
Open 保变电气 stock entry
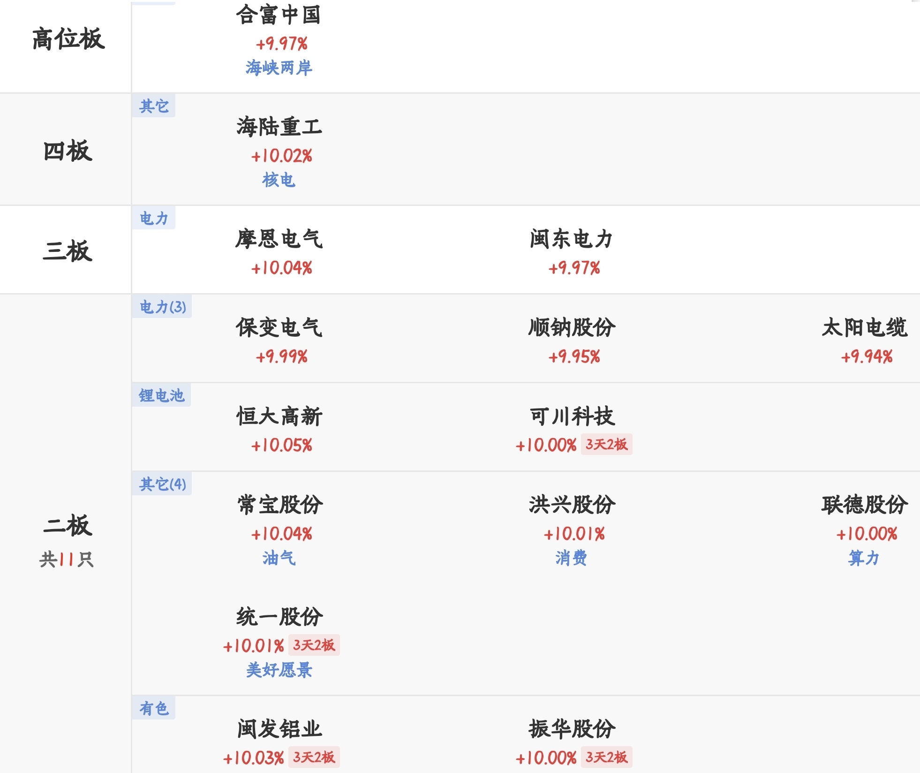[279, 328]
